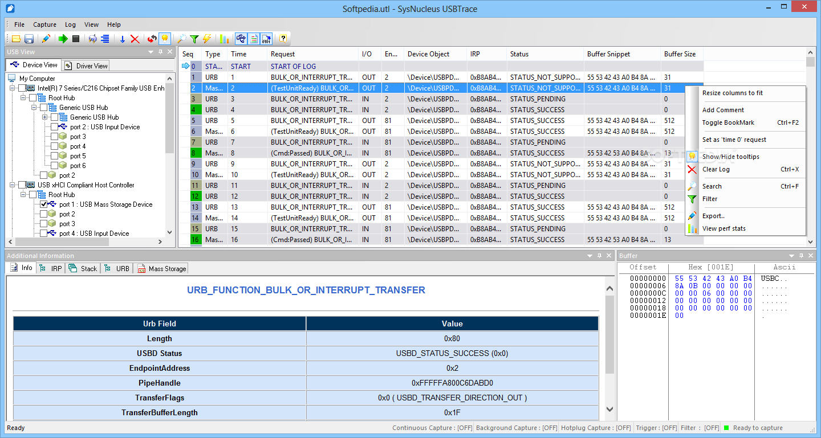Collapse Root Hub under xHCI Host Controller
The width and height of the screenshot is (821, 438).
point(23,195)
